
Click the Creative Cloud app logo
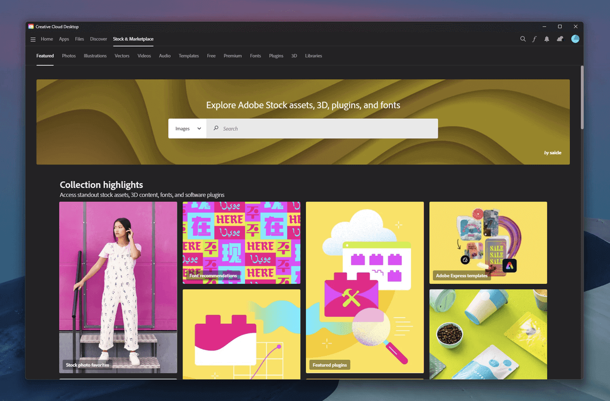(x=31, y=26)
